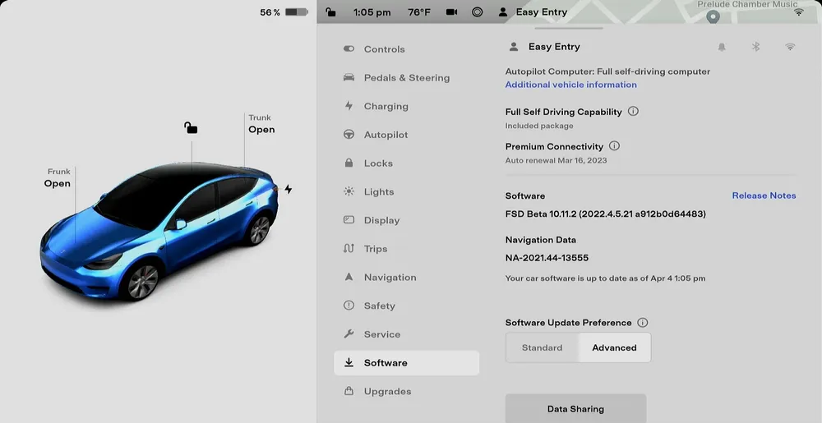
Task: Tap the sentry mode circle icon
Action: point(477,11)
